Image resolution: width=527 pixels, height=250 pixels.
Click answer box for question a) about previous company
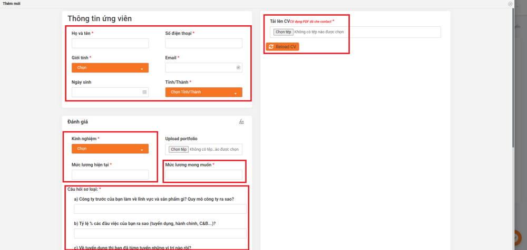(x=160, y=209)
